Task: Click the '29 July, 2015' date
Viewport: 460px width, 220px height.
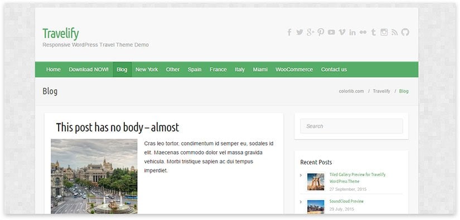Action: pos(342,209)
